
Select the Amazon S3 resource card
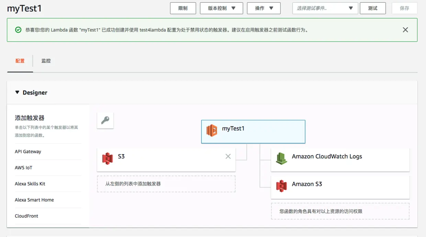[x=340, y=188]
